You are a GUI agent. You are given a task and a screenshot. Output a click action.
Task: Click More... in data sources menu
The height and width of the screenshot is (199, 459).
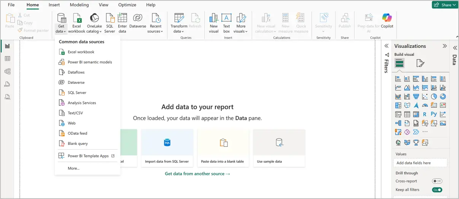tap(87, 168)
